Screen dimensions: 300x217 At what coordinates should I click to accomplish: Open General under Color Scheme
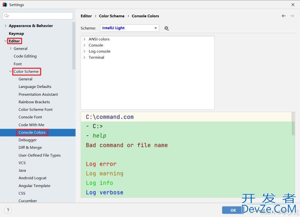(x=25, y=79)
